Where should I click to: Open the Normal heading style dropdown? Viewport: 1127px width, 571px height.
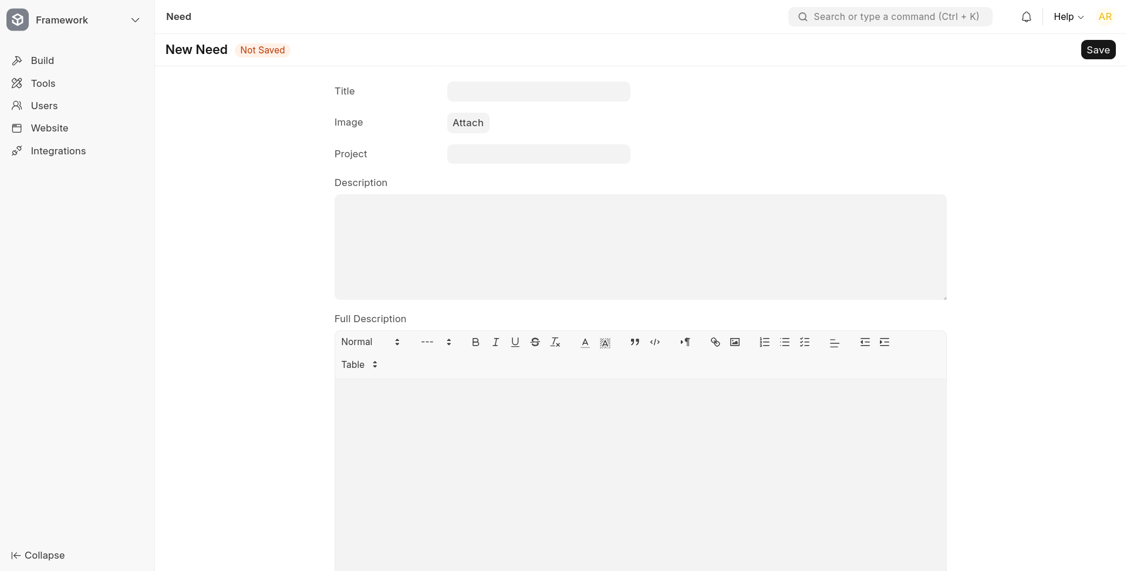(x=370, y=342)
